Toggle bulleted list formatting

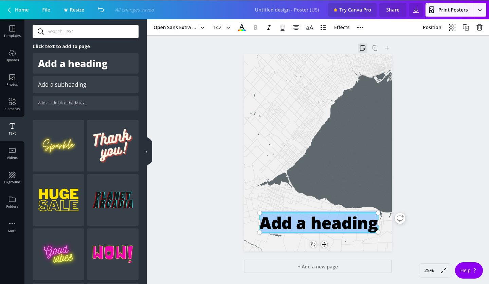coord(323,27)
